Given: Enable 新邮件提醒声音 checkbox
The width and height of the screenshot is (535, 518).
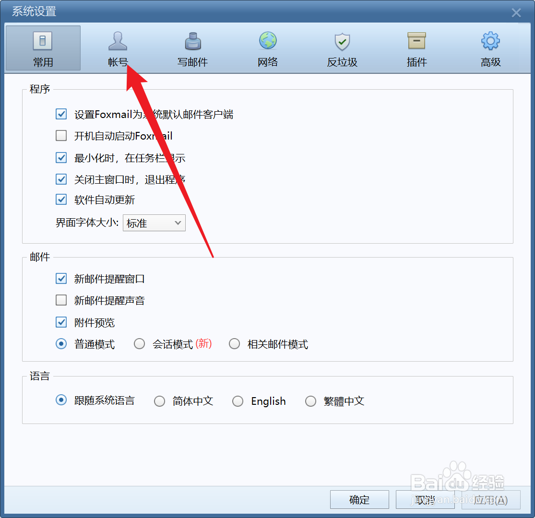Looking at the screenshot, I should point(61,300).
